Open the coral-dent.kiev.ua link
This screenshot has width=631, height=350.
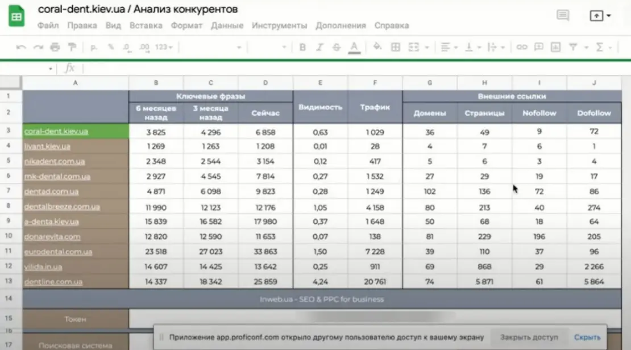click(56, 131)
